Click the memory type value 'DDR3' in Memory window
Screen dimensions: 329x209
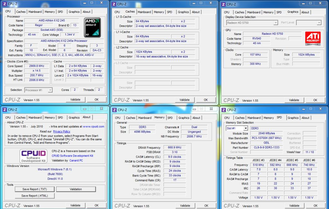pos(142,127)
